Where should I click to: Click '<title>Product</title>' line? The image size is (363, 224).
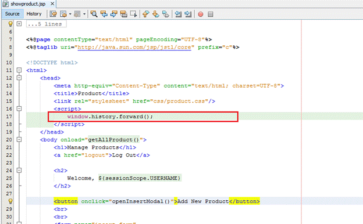pyautogui.click(x=91, y=93)
